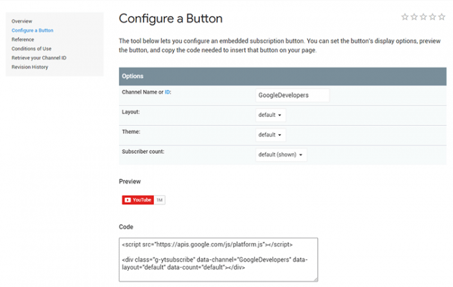The image size is (453, 287).
Task: Click the ID link beside Channel Name
Action: (167, 92)
